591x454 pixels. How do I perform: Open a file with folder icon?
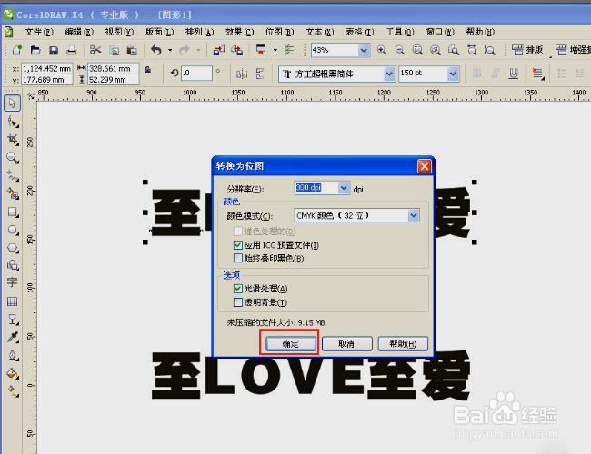(x=35, y=50)
